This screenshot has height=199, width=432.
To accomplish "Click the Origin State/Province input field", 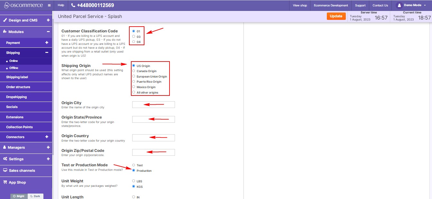I will tap(153, 119).
